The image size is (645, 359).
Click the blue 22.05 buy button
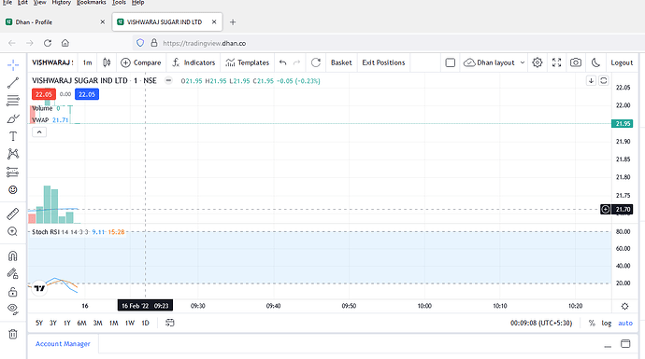87,94
